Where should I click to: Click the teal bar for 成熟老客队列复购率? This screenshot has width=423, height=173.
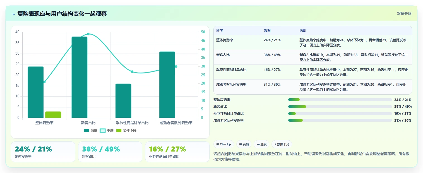[x=167, y=85]
